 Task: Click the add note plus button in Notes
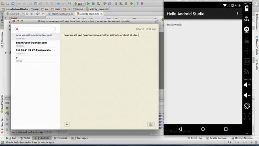point(67,125)
